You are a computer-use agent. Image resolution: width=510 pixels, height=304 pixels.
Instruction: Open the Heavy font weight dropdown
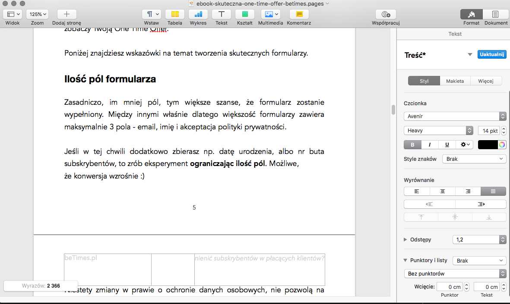click(438, 131)
